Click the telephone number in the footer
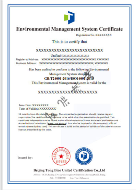 [x=60, y=178]
